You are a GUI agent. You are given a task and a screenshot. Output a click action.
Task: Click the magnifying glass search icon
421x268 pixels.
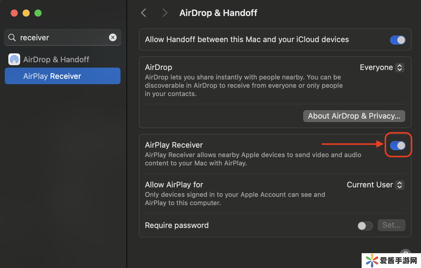(x=12, y=37)
